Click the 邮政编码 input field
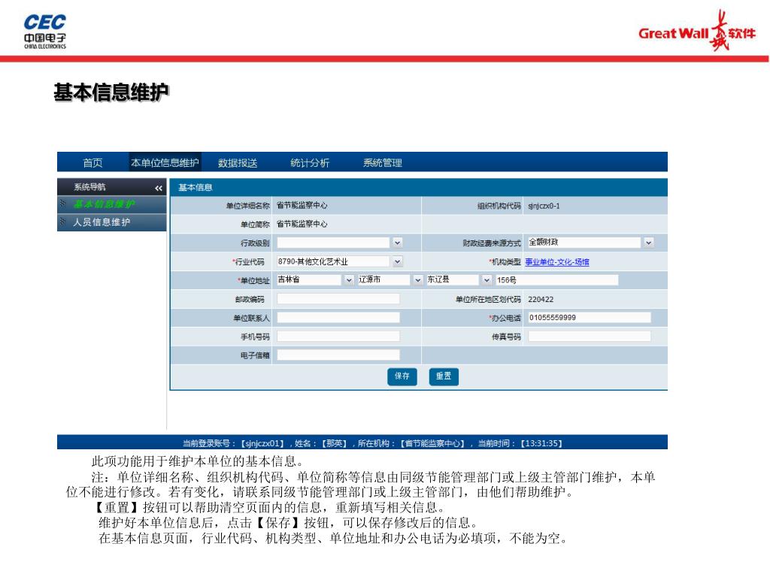Viewport: 770px width, 577px height. (x=338, y=299)
